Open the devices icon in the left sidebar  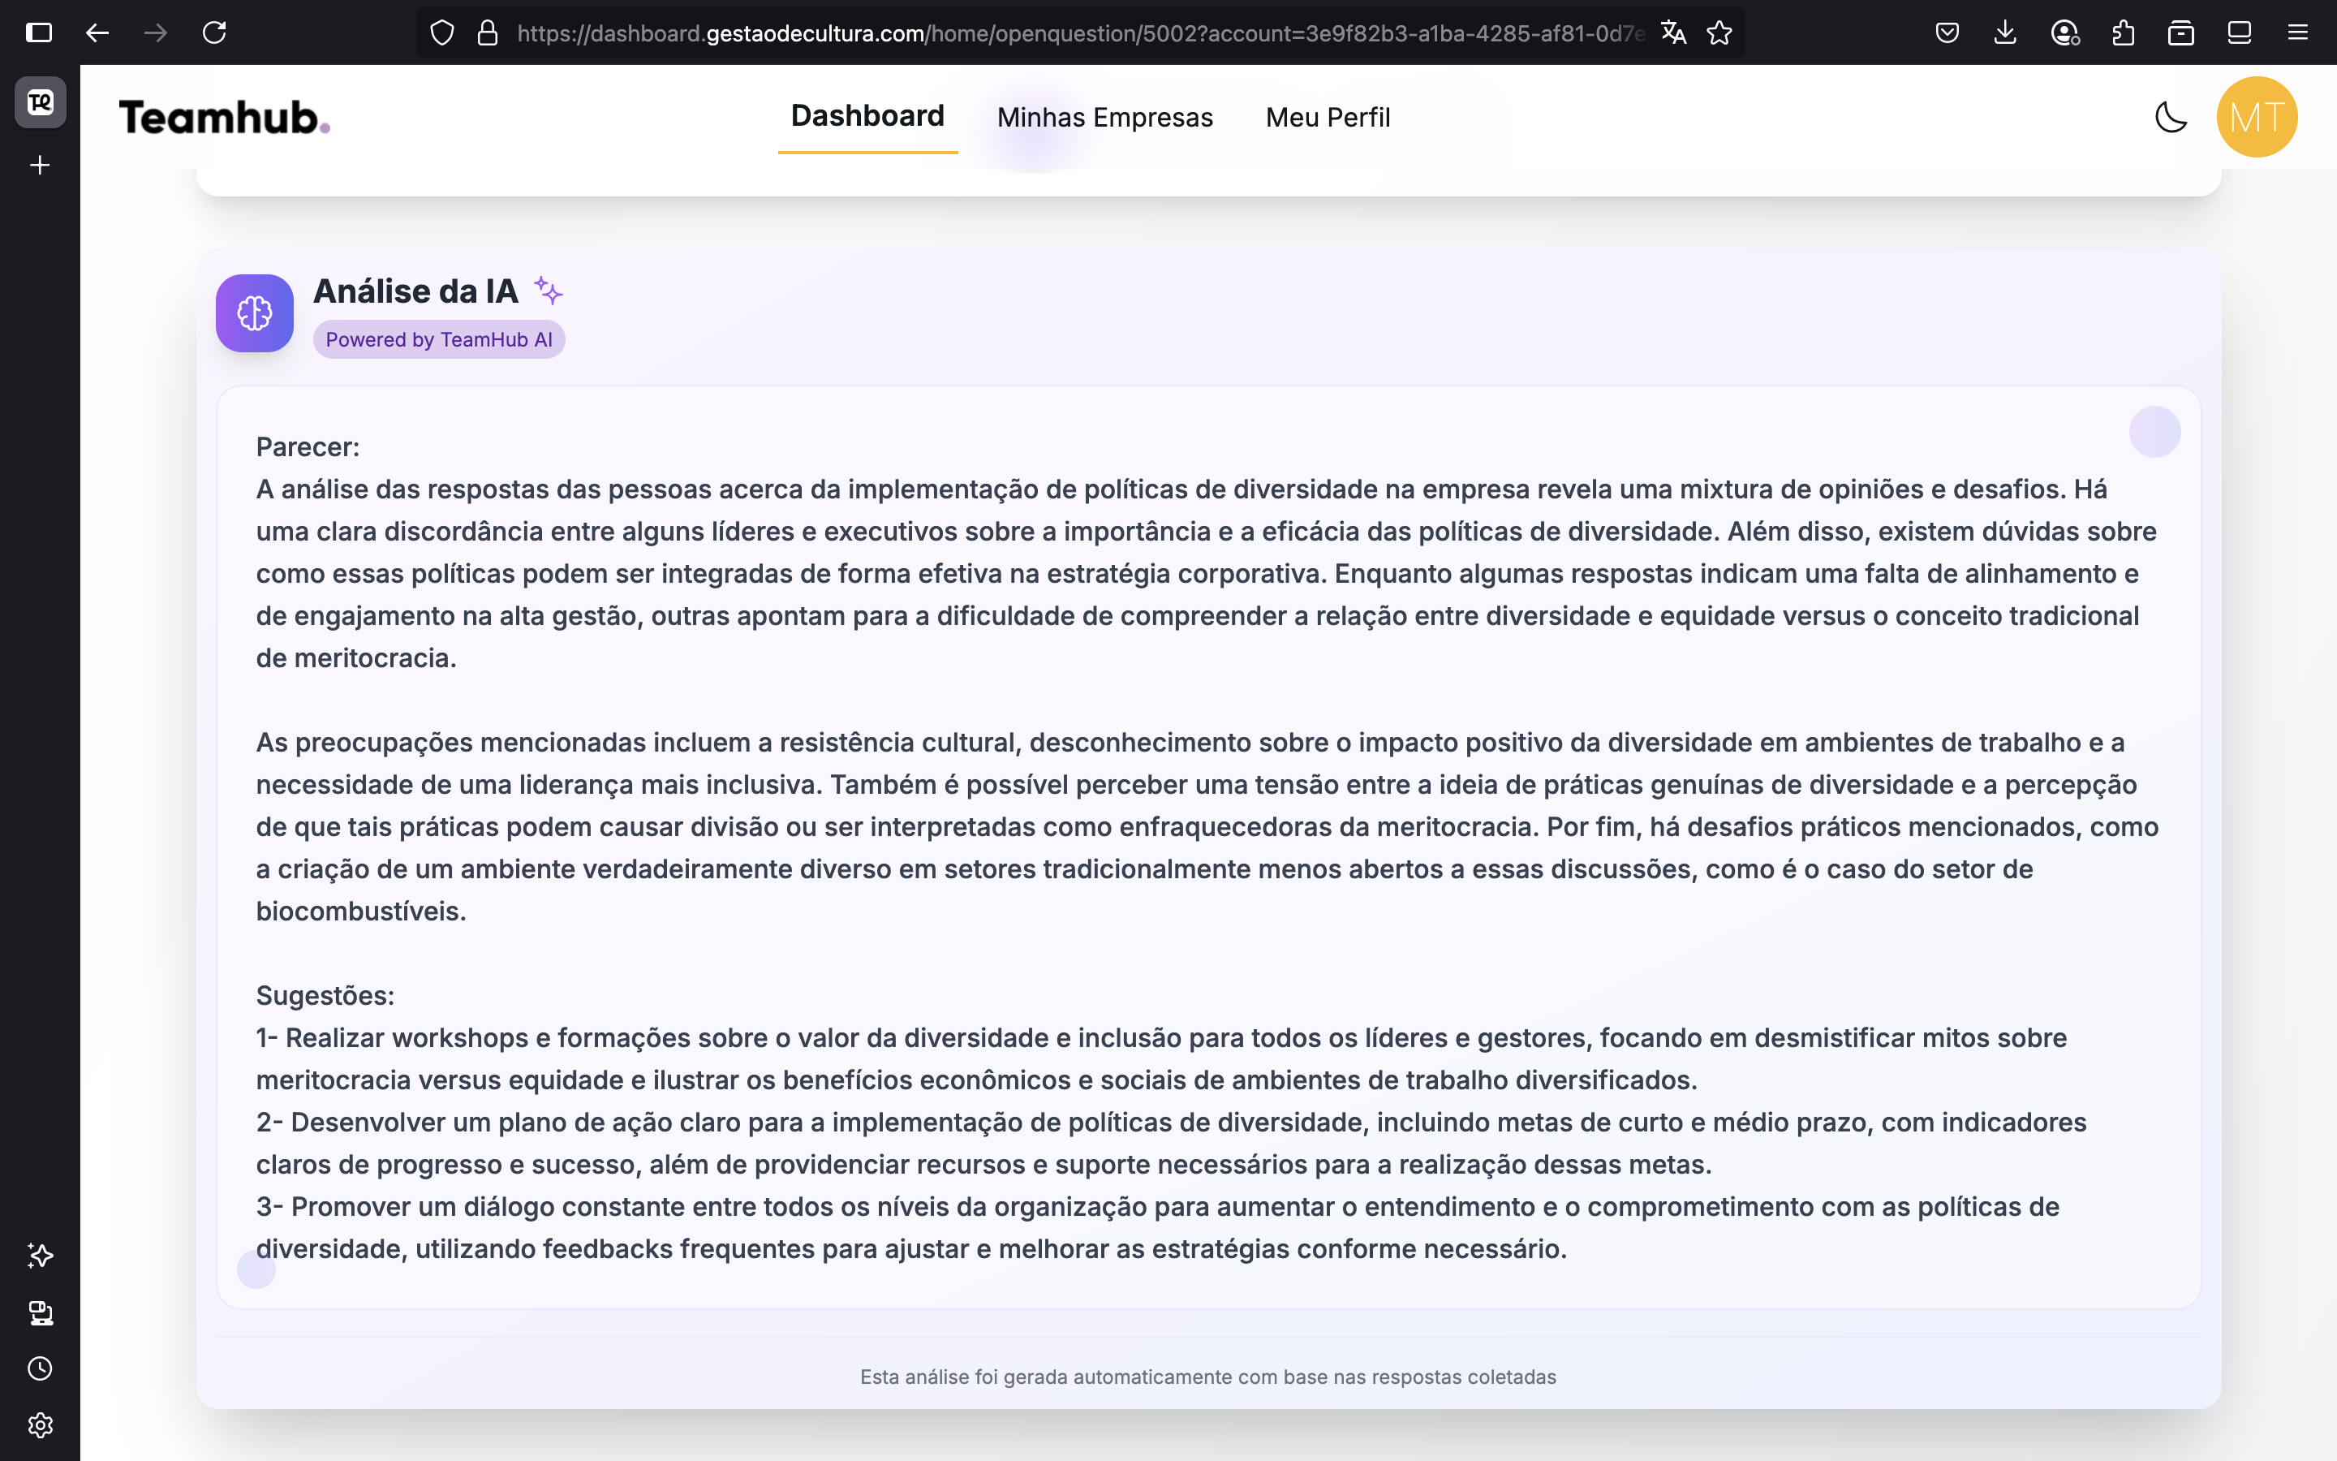(x=40, y=1312)
